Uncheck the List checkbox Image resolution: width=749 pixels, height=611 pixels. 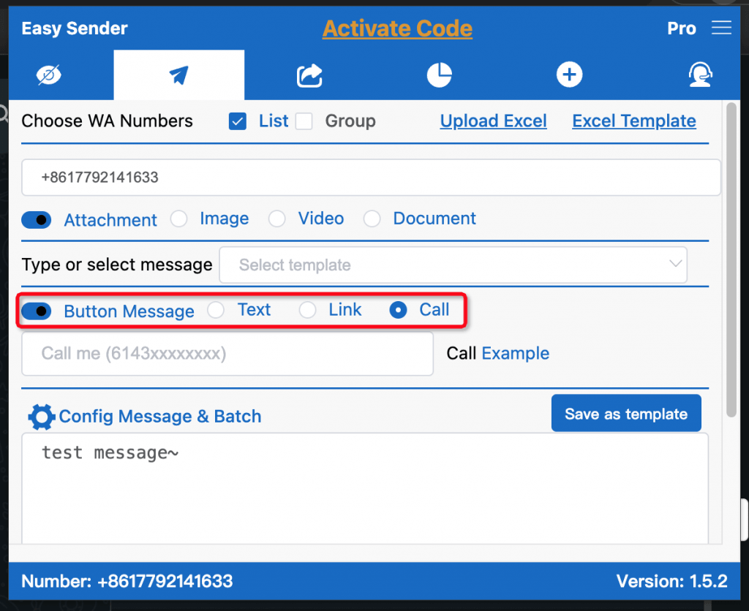tap(237, 121)
